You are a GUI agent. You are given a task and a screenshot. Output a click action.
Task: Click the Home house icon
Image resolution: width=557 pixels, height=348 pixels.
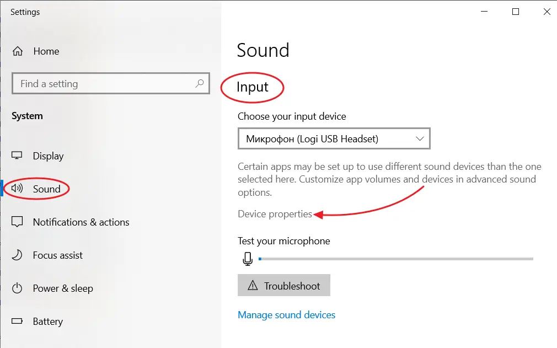[18, 51]
